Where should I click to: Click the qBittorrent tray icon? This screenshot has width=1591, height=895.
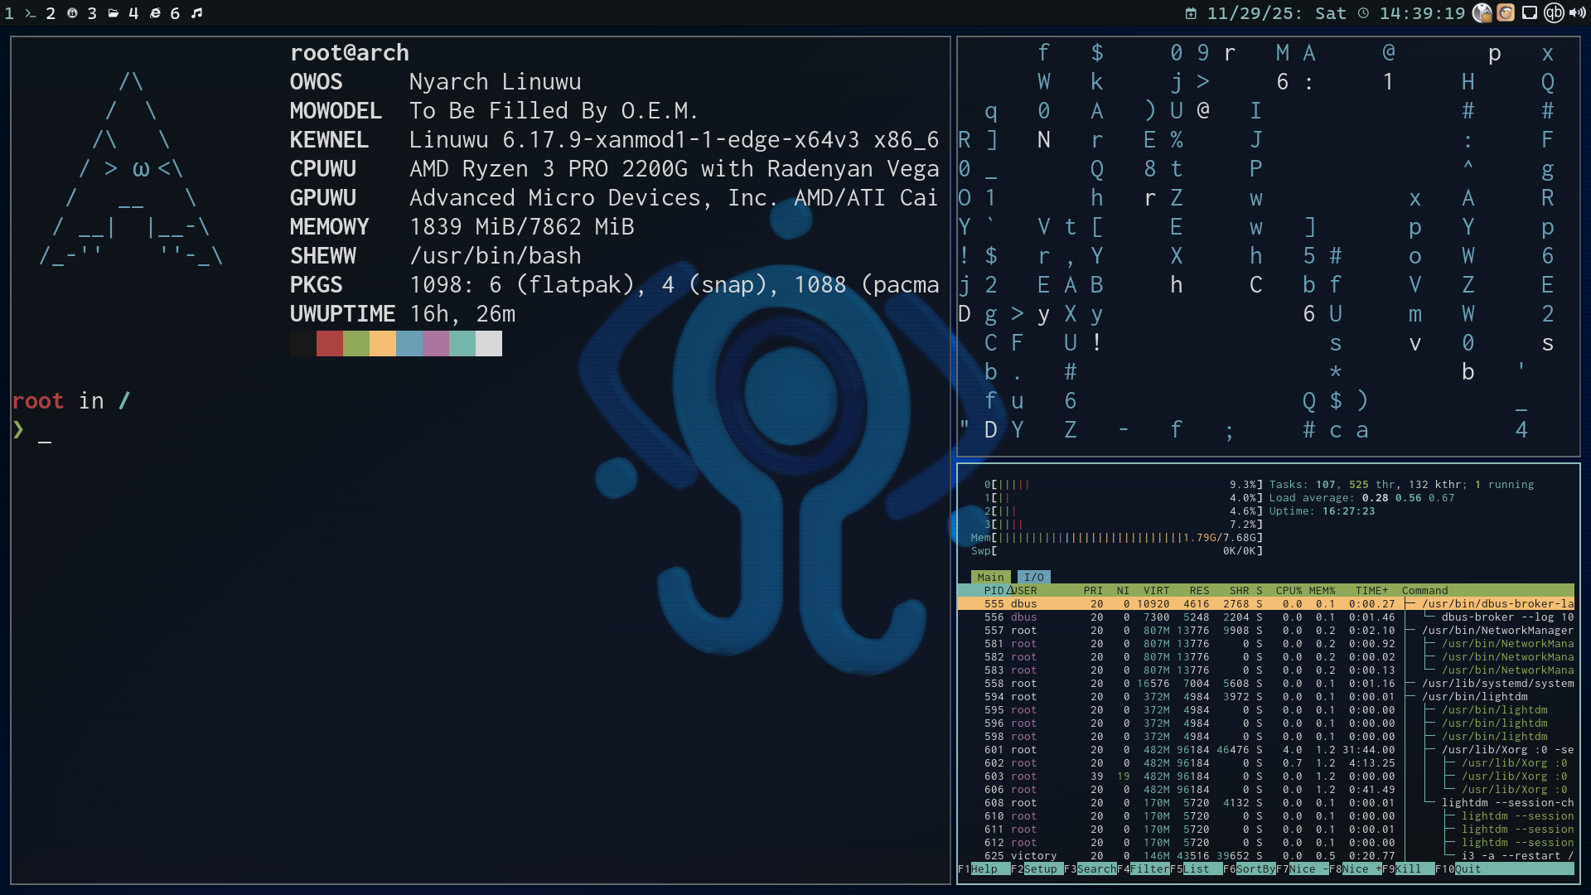click(1554, 13)
